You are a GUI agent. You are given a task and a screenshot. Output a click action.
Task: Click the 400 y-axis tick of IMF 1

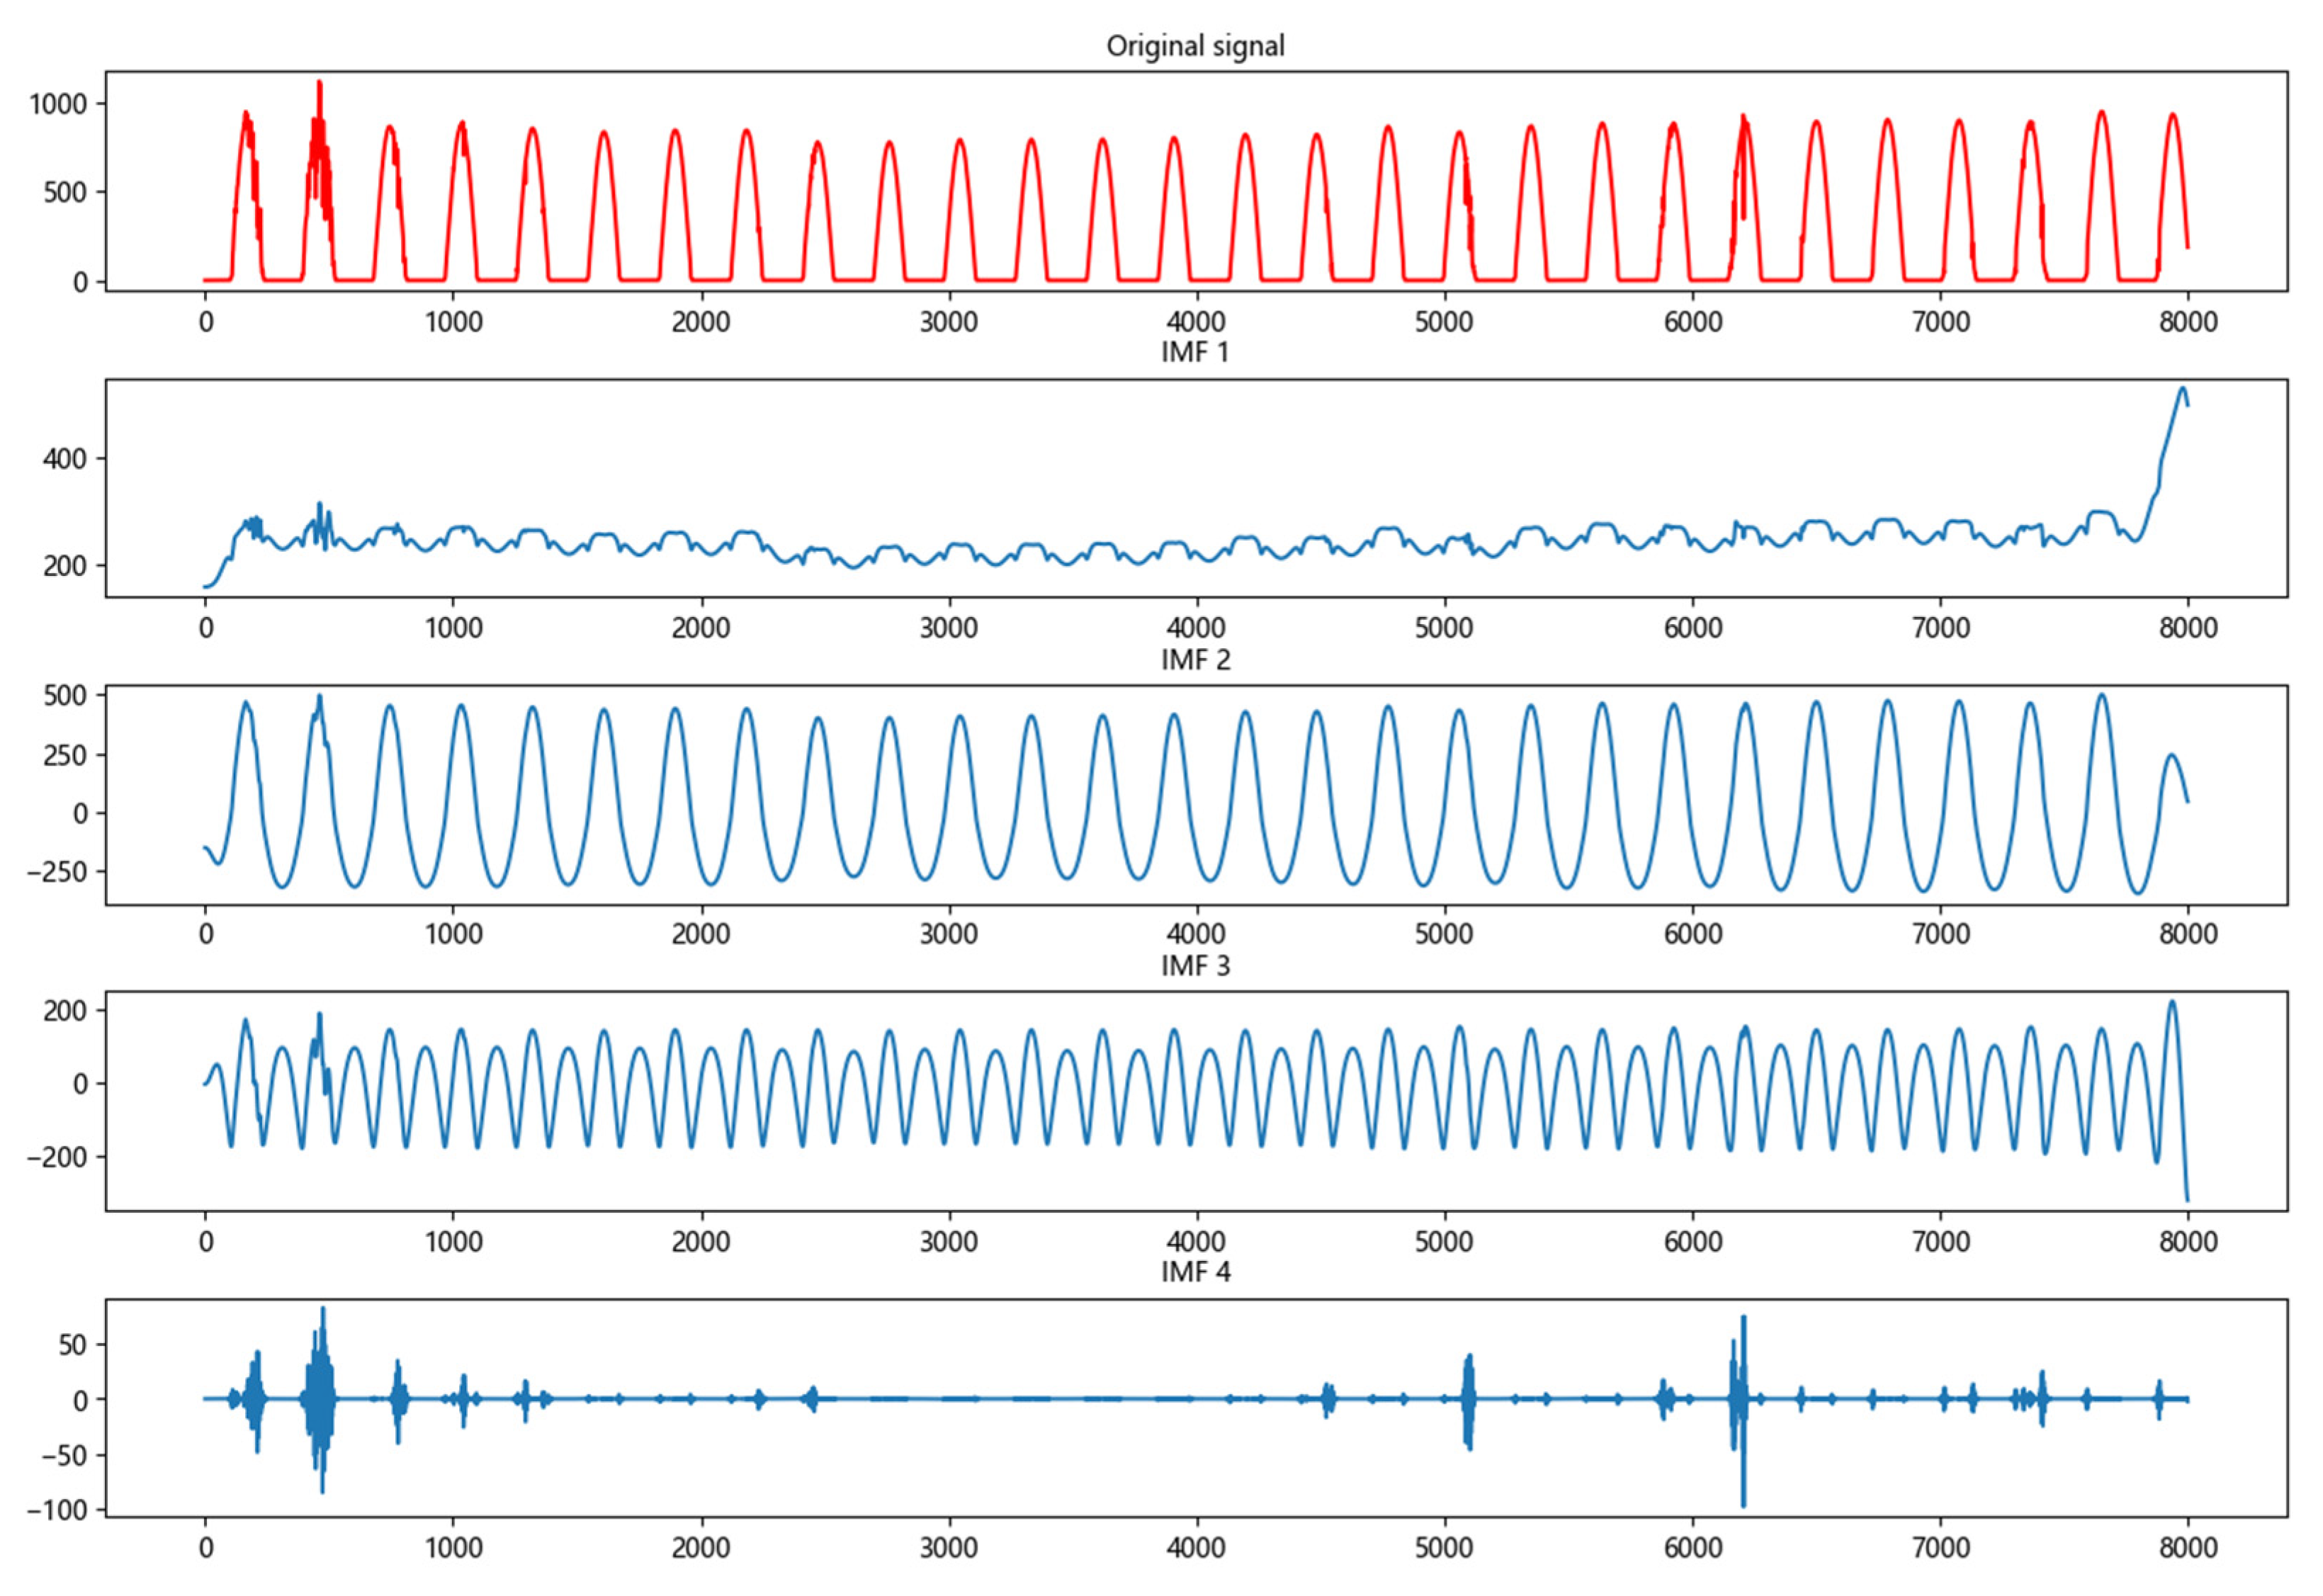pyautogui.click(x=65, y=459)
